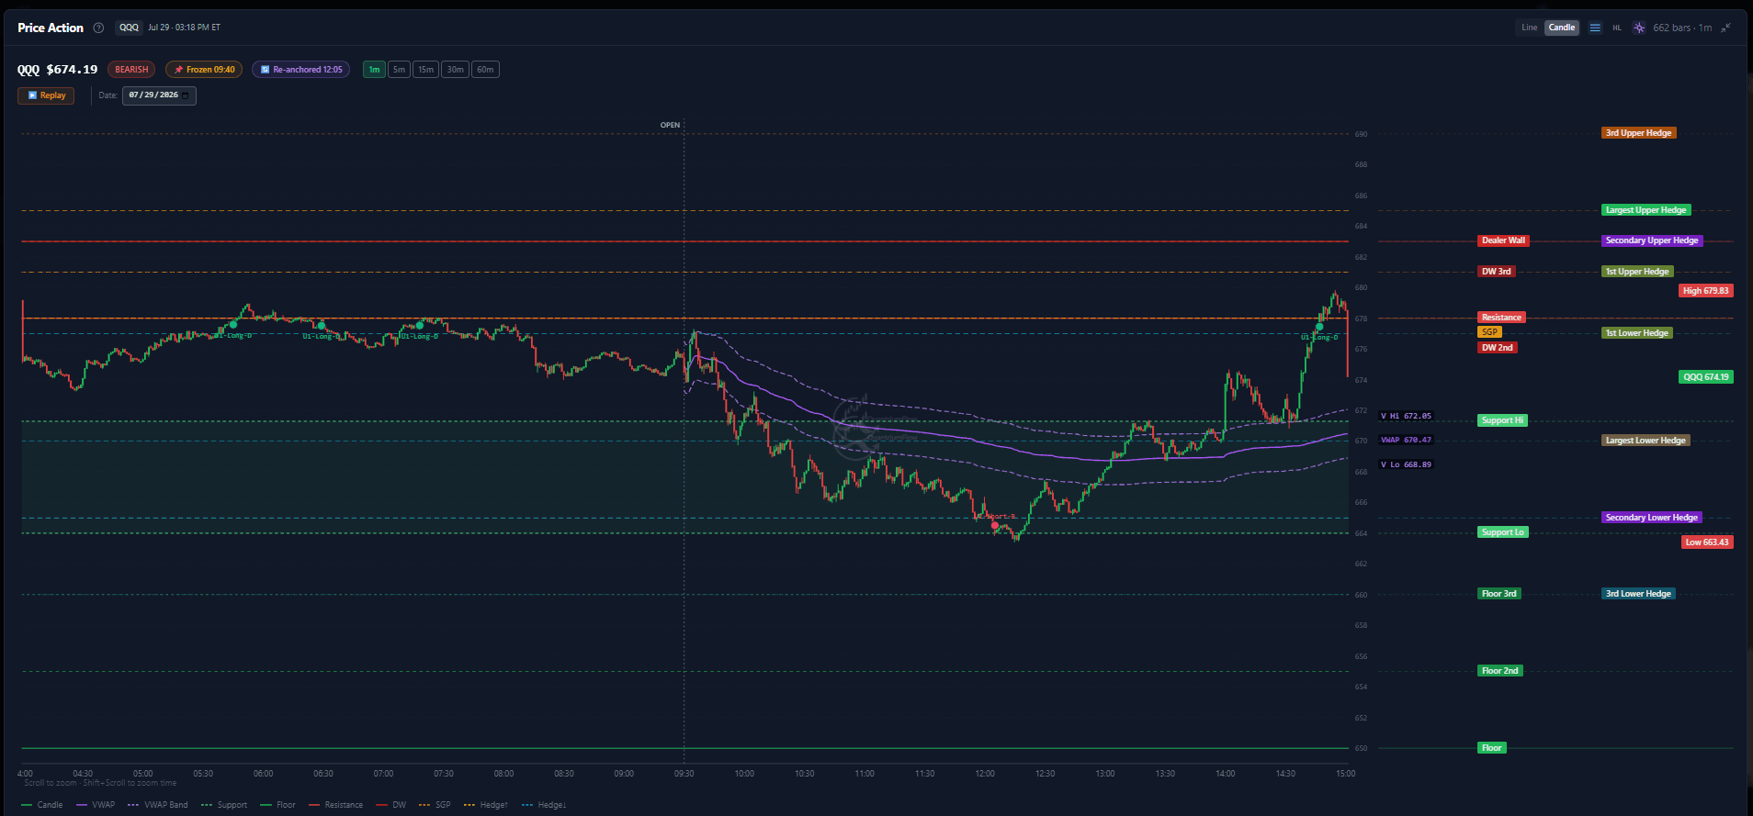Image resolution: width=1753 pixels, height=816 pixels.
Task: Click the Re-anchored 12:05 badge
Action: (300, 70)
